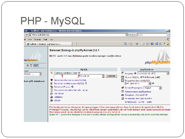Screen dimensions: 185x139
Task: Click the Language flag icon
Action: click(123, 73)
